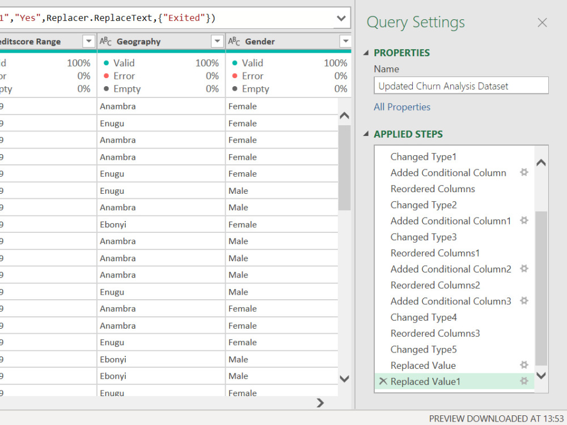This screenshot has width=567, height=425.
Task: Delete the Replaced Value1 step with X icon
Action: click(383, 381)
